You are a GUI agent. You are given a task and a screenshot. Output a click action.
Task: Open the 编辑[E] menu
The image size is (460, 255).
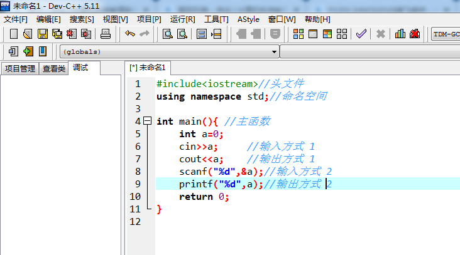click(x=48, y=19)
